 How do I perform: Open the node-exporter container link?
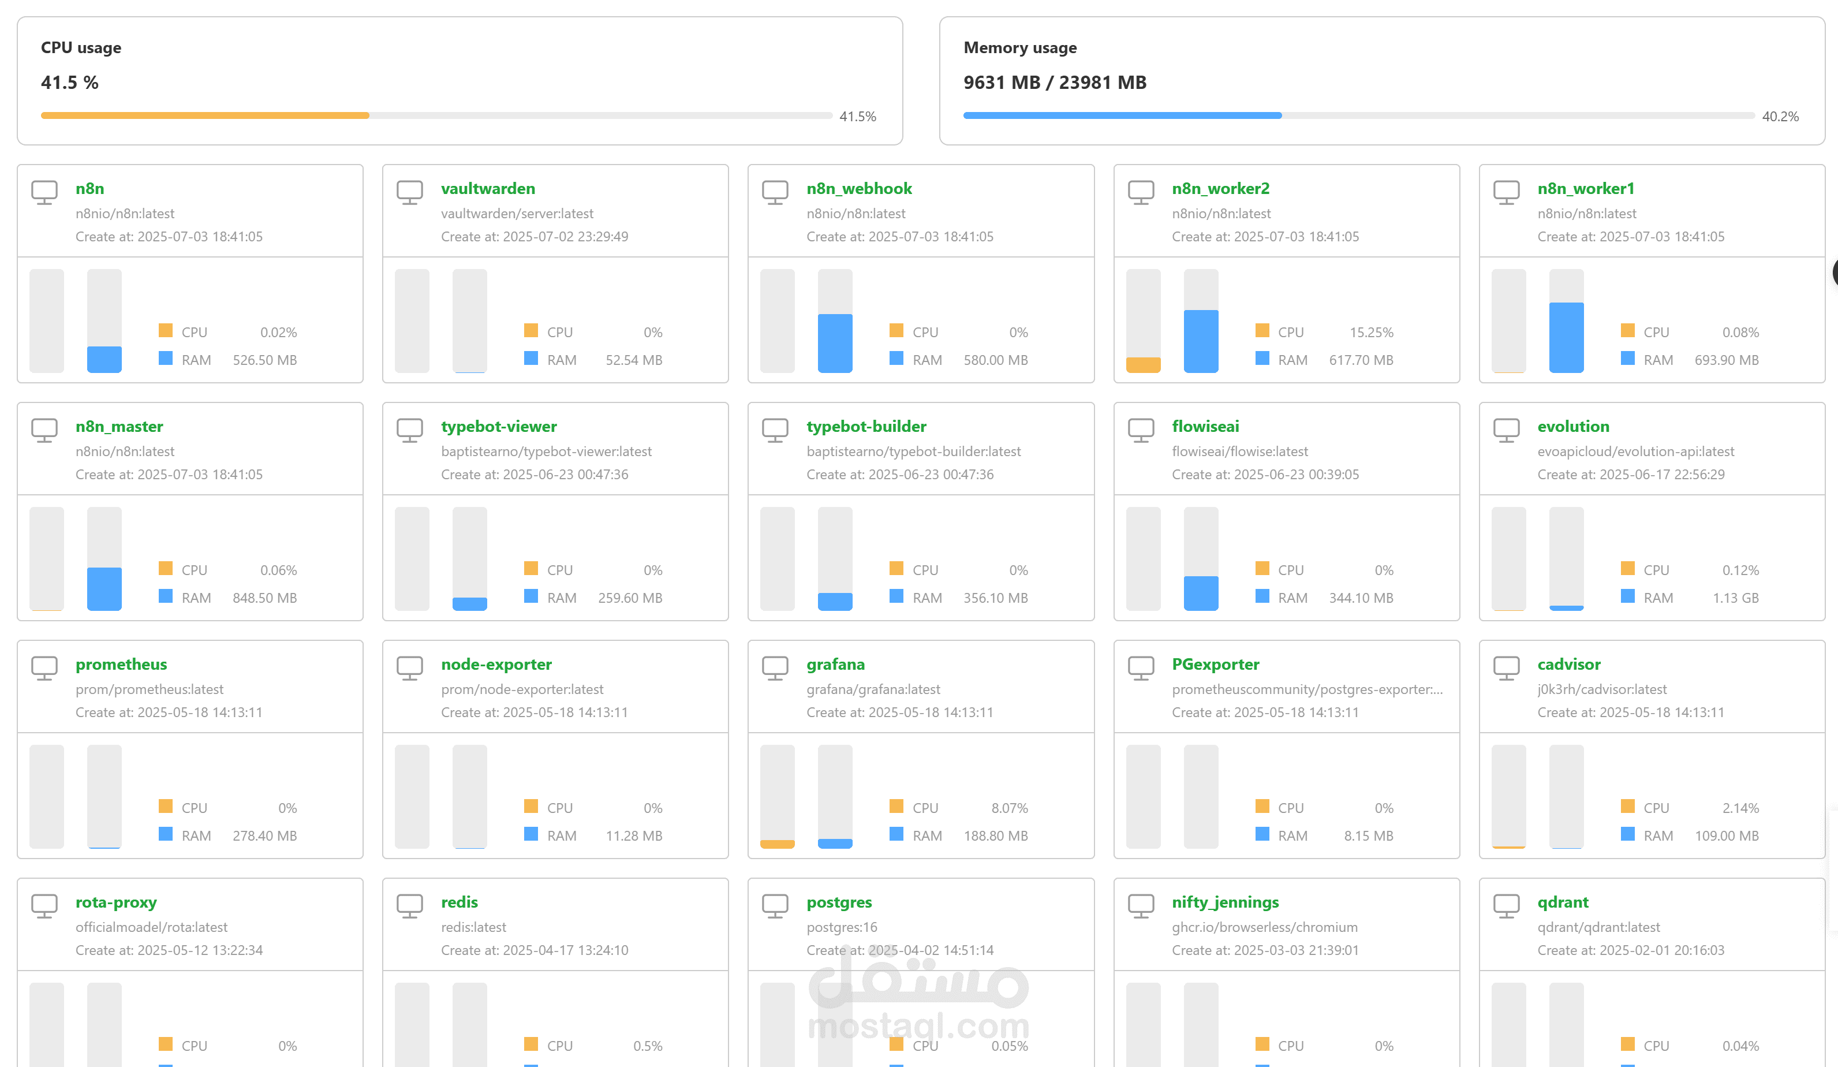point(496,663)
